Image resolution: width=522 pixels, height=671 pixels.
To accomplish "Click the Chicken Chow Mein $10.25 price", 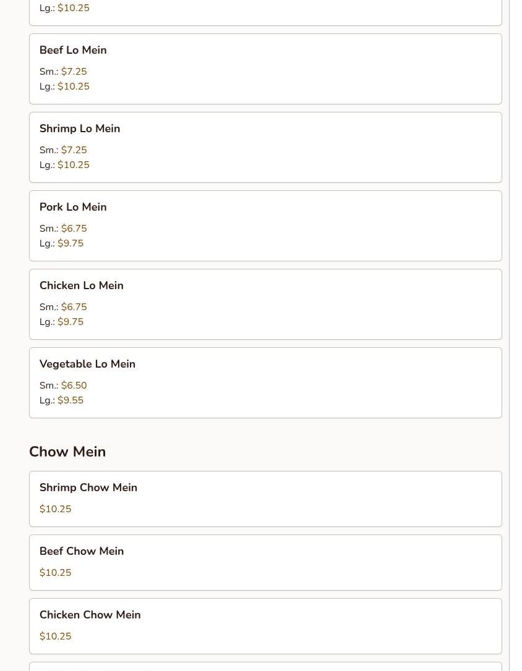I will (55, 636).
